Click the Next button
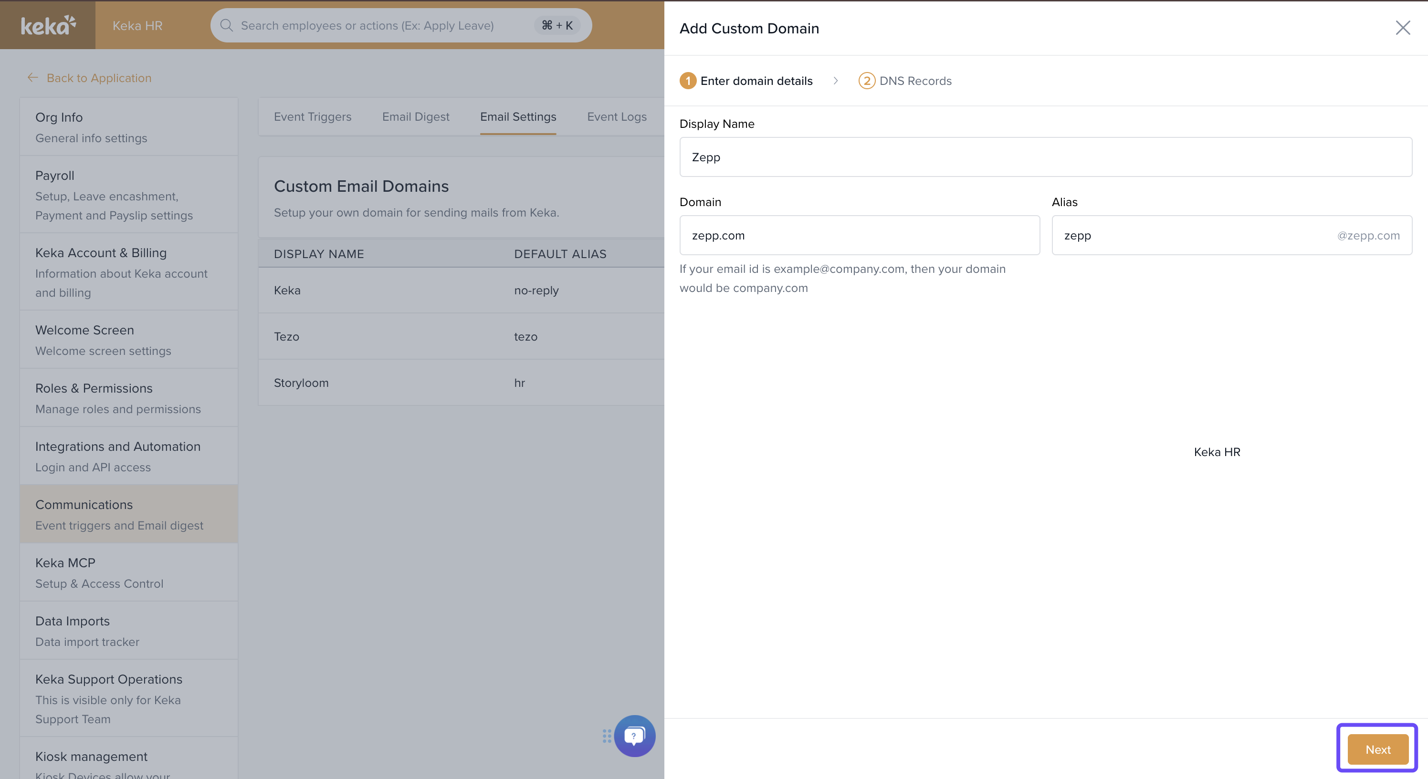The image size is (1428, 779). (x=1377, y=749)
